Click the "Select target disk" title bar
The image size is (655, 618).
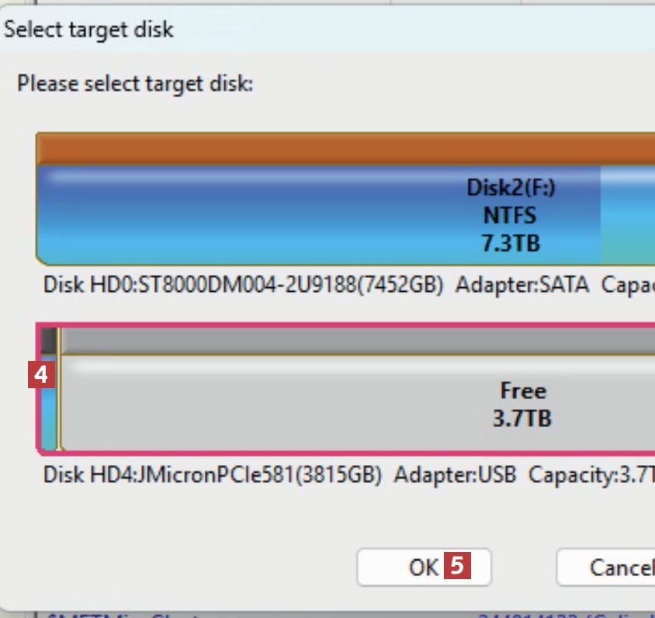pyautogui.click(x=88, y=30)
